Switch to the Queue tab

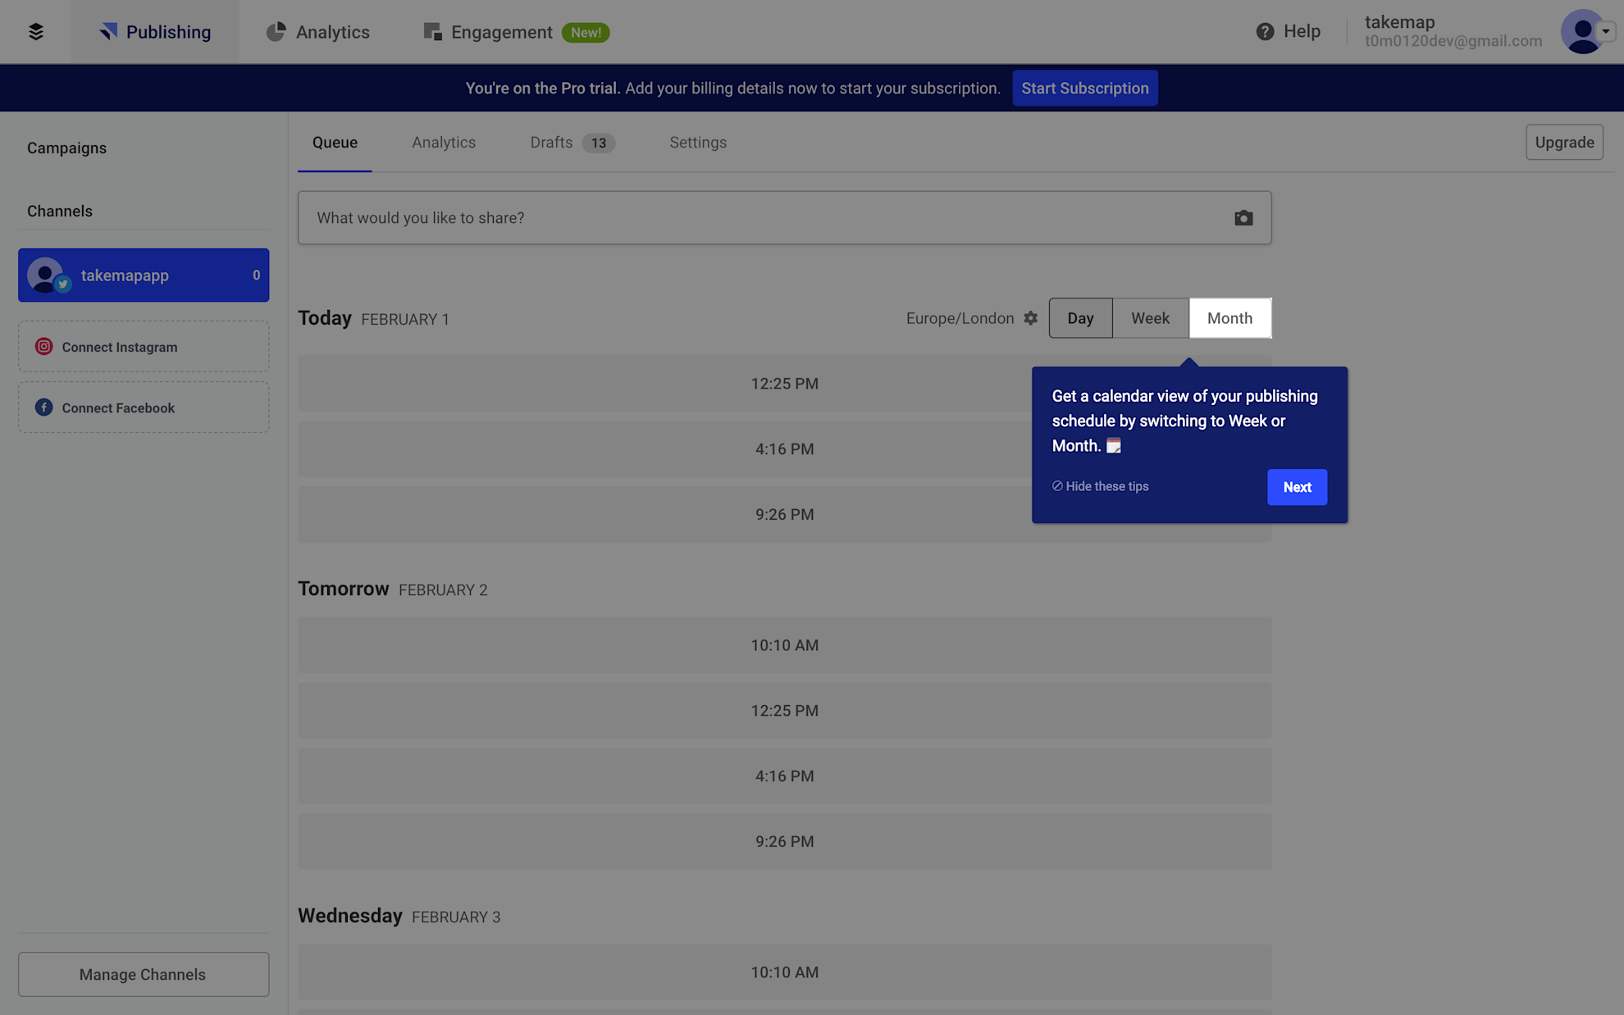coord(335,143)
